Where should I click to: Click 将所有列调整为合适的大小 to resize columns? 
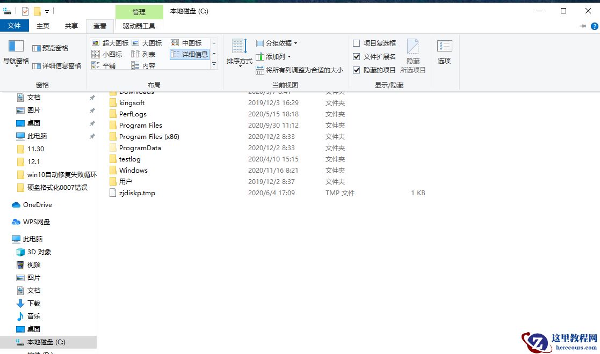point(299,70)
